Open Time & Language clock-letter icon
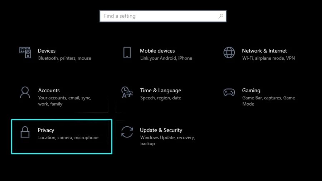 [x=127, y=92]
